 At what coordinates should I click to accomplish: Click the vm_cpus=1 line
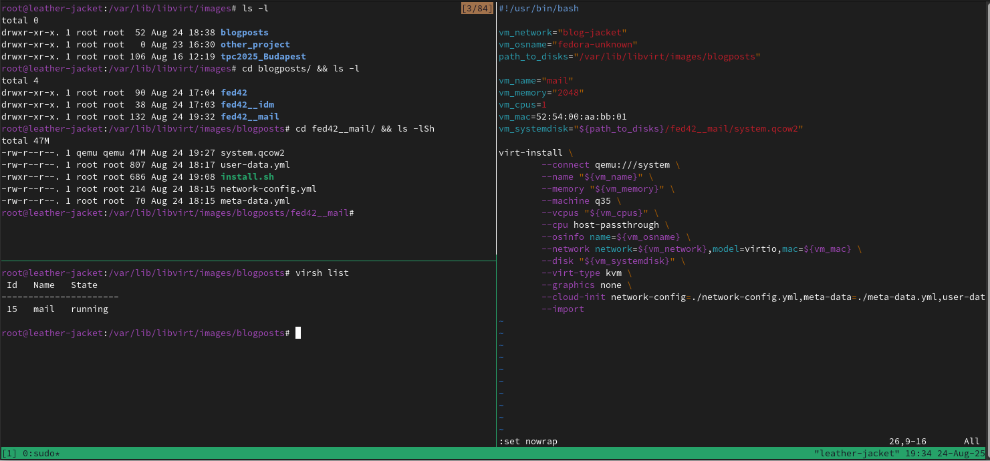[523, 104]
